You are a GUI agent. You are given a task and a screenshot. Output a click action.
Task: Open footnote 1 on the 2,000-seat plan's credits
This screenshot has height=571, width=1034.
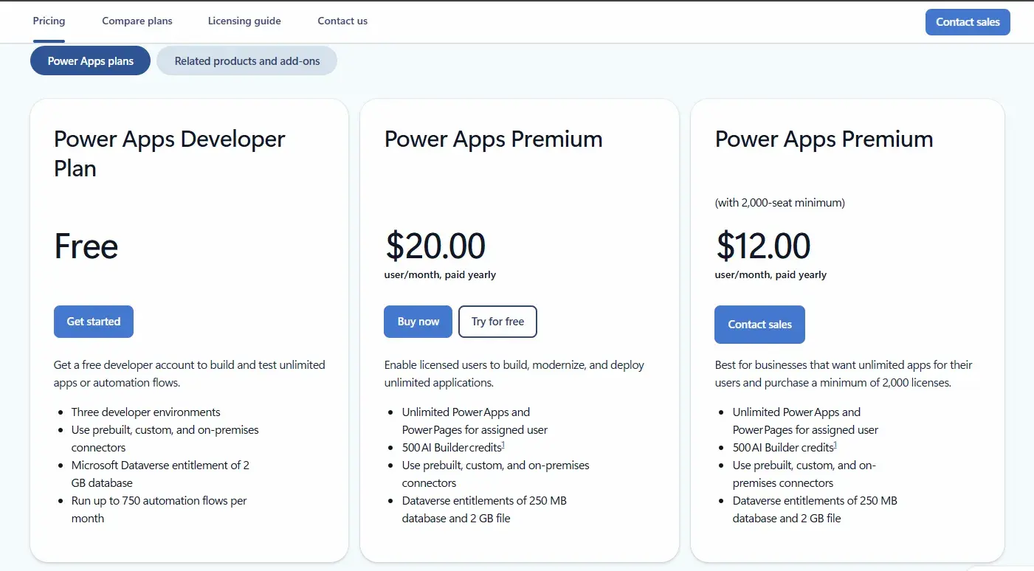[x=835, y=443]
